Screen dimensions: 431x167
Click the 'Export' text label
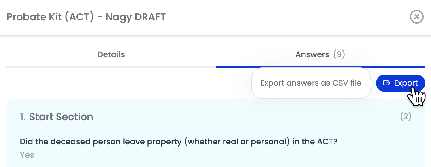406,83
